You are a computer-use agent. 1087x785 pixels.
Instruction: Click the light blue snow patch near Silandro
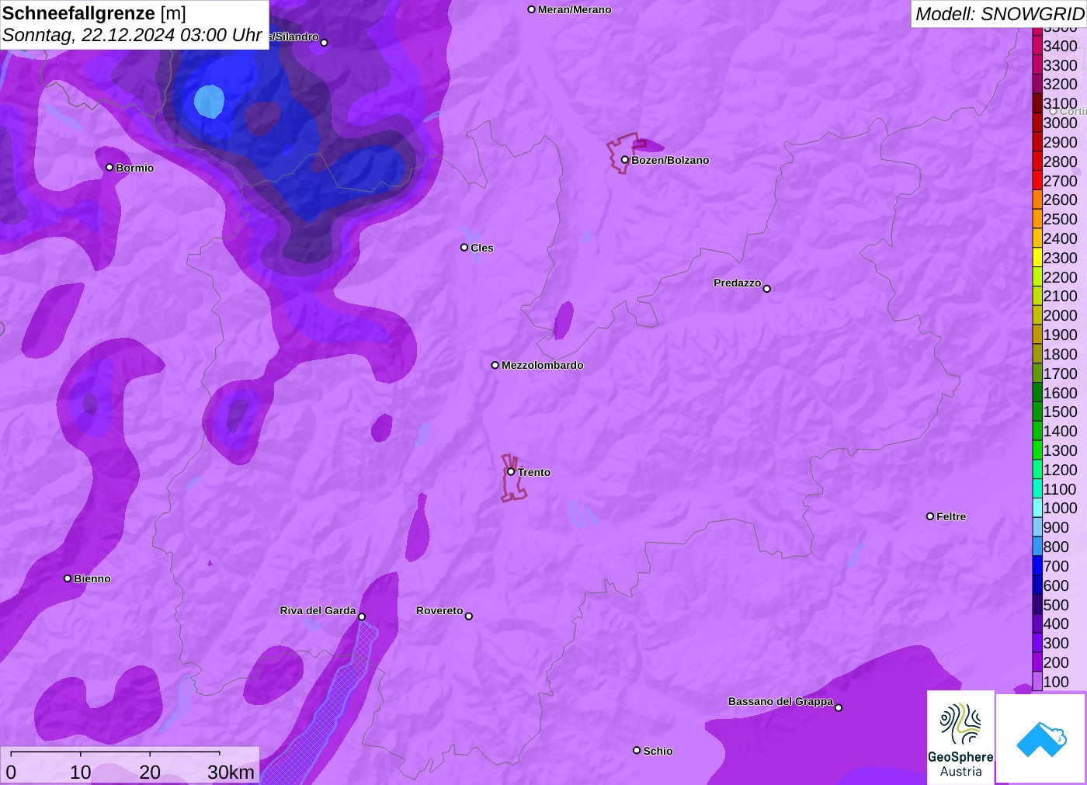click(x=209, y=102)
